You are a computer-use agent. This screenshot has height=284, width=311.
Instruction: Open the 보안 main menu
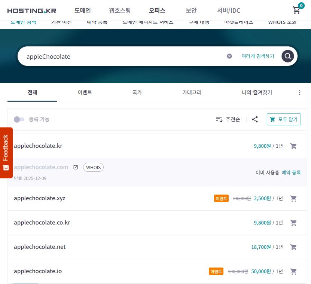[x=191, y=10]
